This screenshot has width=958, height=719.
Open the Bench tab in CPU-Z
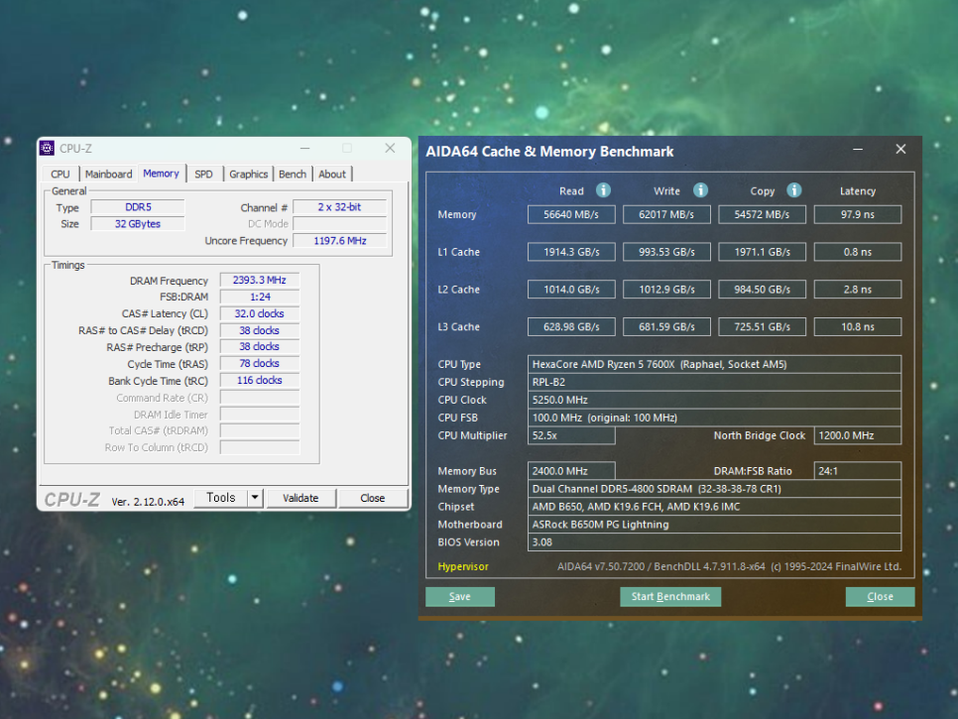coord(293,175)
